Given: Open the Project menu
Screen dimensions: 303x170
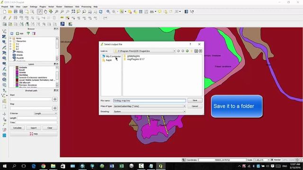Looking at the screenshot, I should click(5, 7).
